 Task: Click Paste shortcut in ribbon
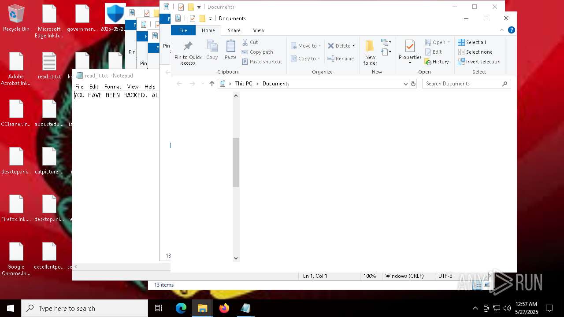click(262, 62)
